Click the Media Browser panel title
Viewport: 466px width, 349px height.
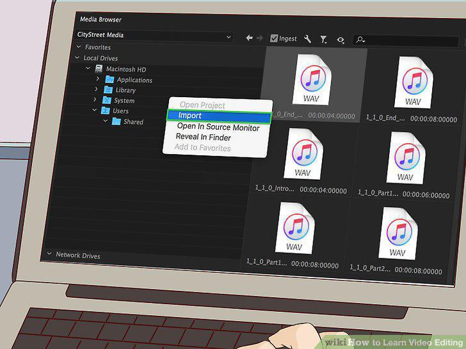pos(100,20)
